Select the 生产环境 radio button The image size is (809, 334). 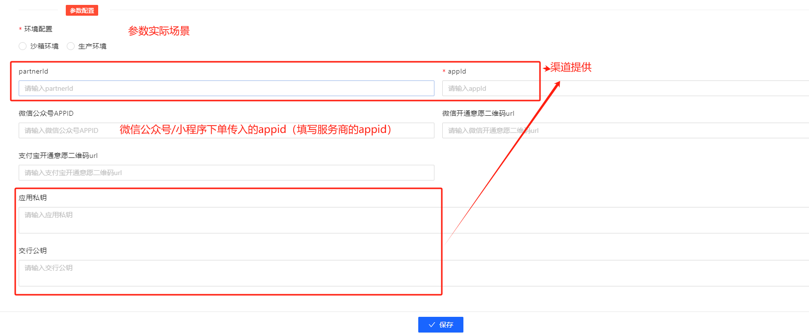pos(71,46)
